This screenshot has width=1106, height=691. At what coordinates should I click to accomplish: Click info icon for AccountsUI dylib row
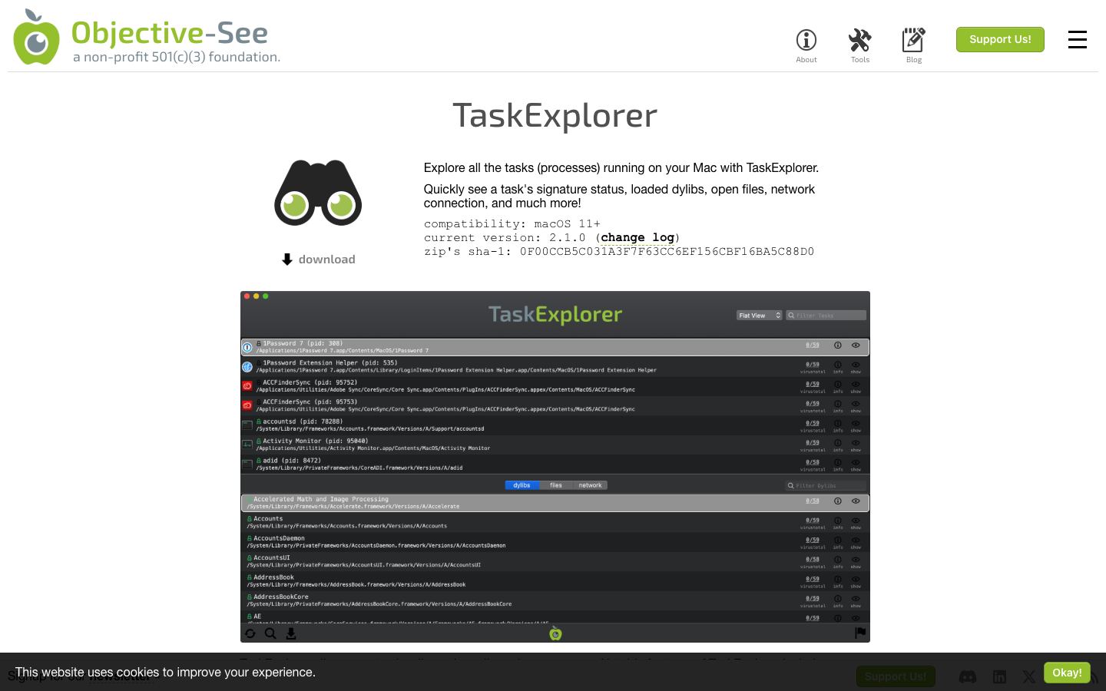pos(838,560)
